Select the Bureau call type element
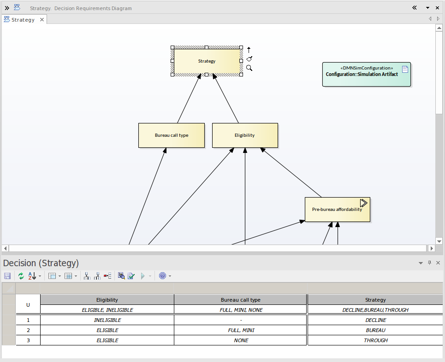The height and width of the screenshot is (362, 445). pos(172,135)
